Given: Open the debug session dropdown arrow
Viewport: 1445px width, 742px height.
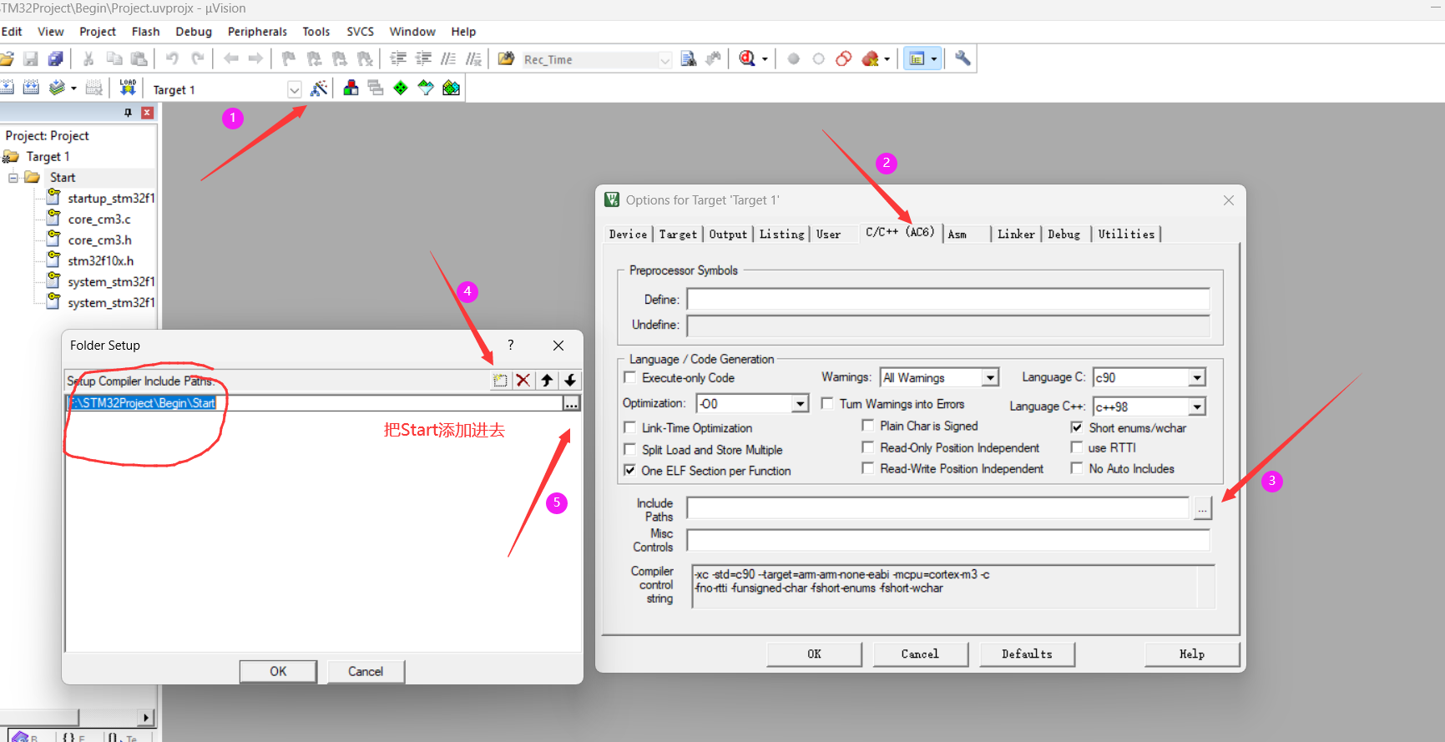Looking at the screenshot, I should click(x=765, y=59).
